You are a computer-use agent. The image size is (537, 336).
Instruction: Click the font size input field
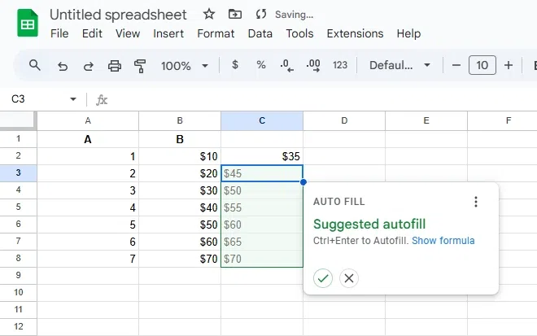click(482, 65)
